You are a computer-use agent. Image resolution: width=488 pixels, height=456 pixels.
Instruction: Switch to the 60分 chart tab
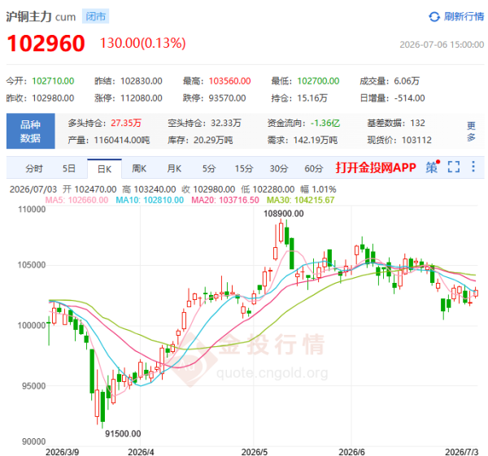[x=313, y=168]
